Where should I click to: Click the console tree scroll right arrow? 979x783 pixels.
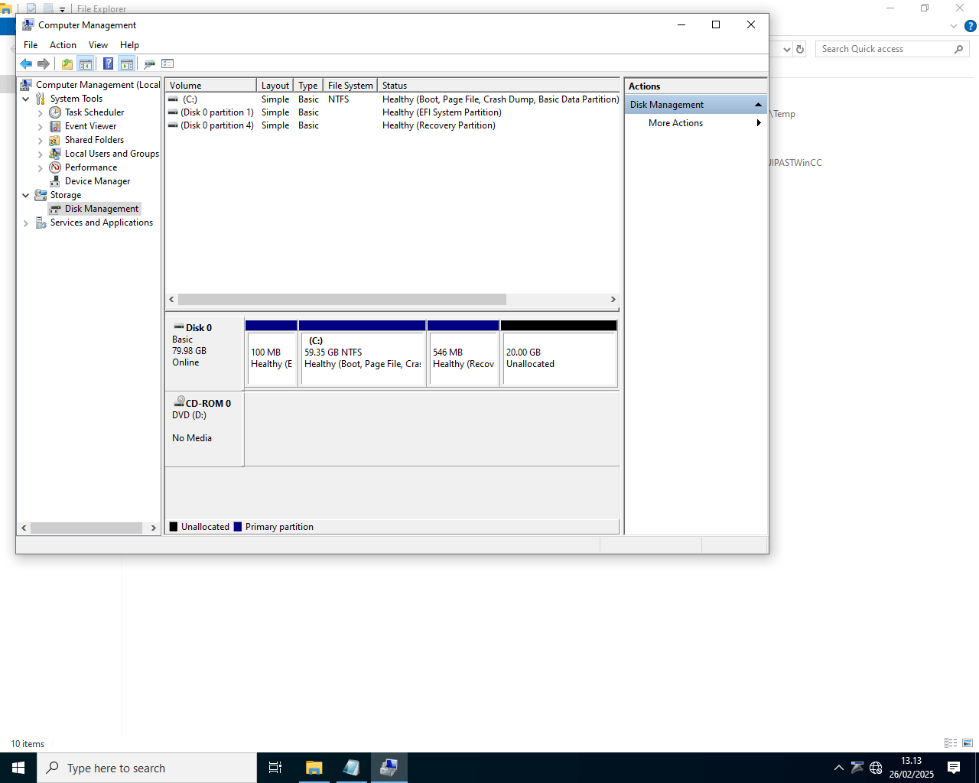(154, 528)
